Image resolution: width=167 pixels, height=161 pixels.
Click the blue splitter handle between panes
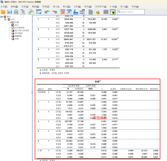[32, 92]
